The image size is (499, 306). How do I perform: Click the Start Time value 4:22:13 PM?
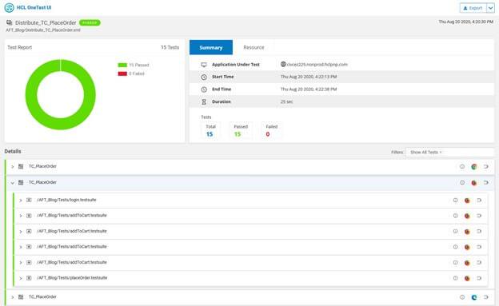tap(309, 77)
